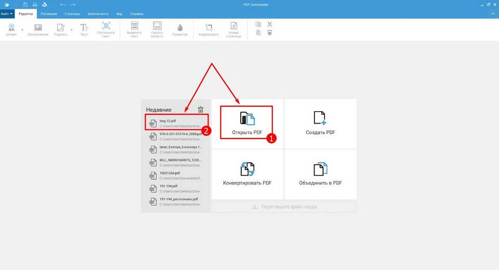Click the scissors Cut icon

(x=270, y=24)
